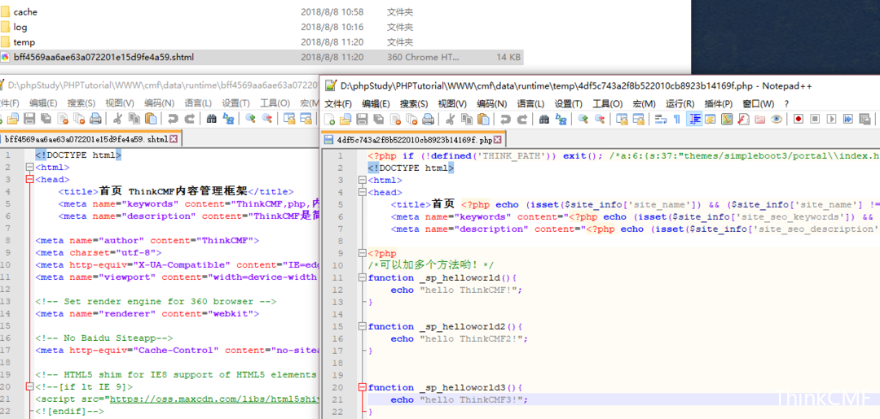This screenshot has width=880, height=419.
Task: Collapse _sp_helloworld2 function fold on line 15
Action: coord(362,326)
